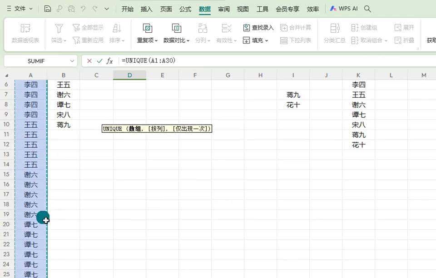Screen dimensions: 436x278
Task: Switch to the 公式 ribbon tab
Action: [x=184, y=8]
